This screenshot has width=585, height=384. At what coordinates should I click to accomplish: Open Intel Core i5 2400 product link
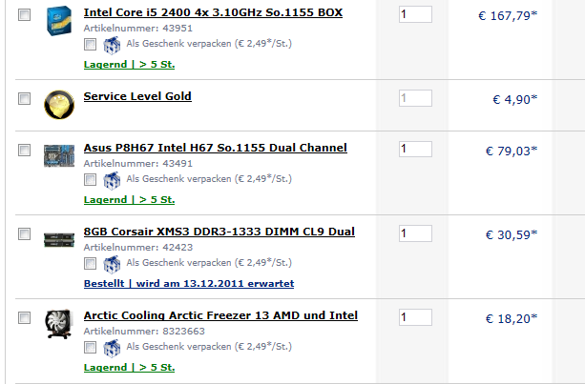213,12
